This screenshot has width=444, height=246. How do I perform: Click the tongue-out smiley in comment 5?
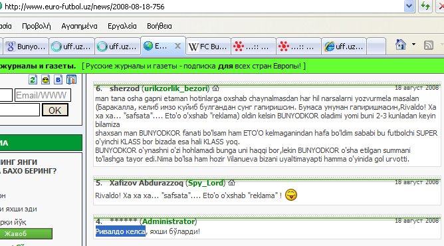tap(291, 195)
